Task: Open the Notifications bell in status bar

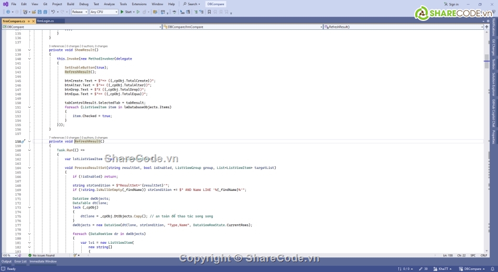Action: coord(493,269)
